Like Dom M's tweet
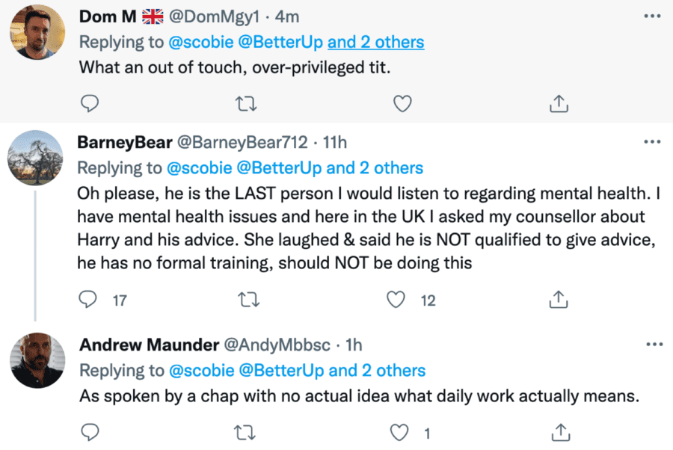 (x=402, y=104)
